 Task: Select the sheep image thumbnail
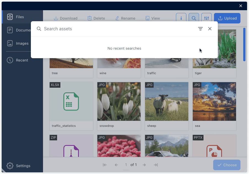coord(167,101)
